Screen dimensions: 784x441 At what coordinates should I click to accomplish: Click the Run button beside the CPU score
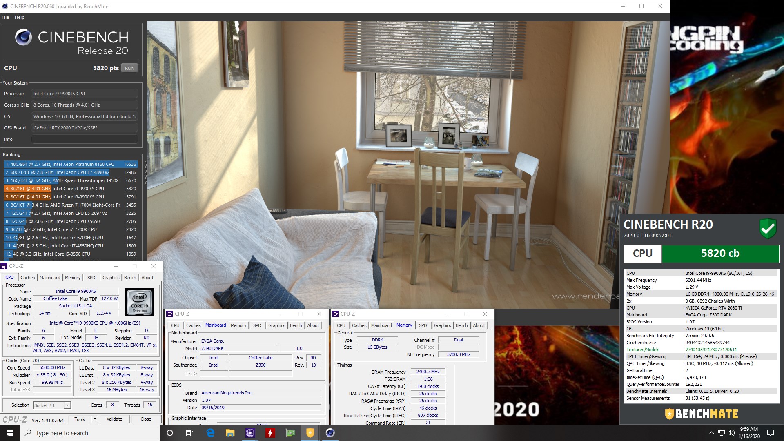click(129, 68)
